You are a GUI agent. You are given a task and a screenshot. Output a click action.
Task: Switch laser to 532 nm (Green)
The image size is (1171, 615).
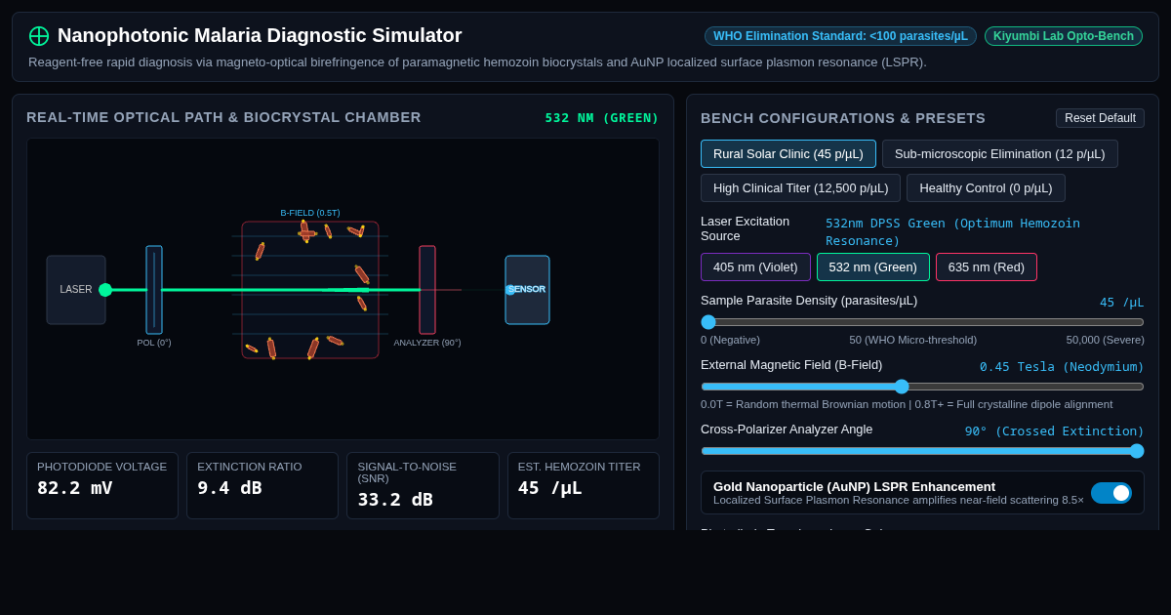pyautogui.click(x=873, y=266)
